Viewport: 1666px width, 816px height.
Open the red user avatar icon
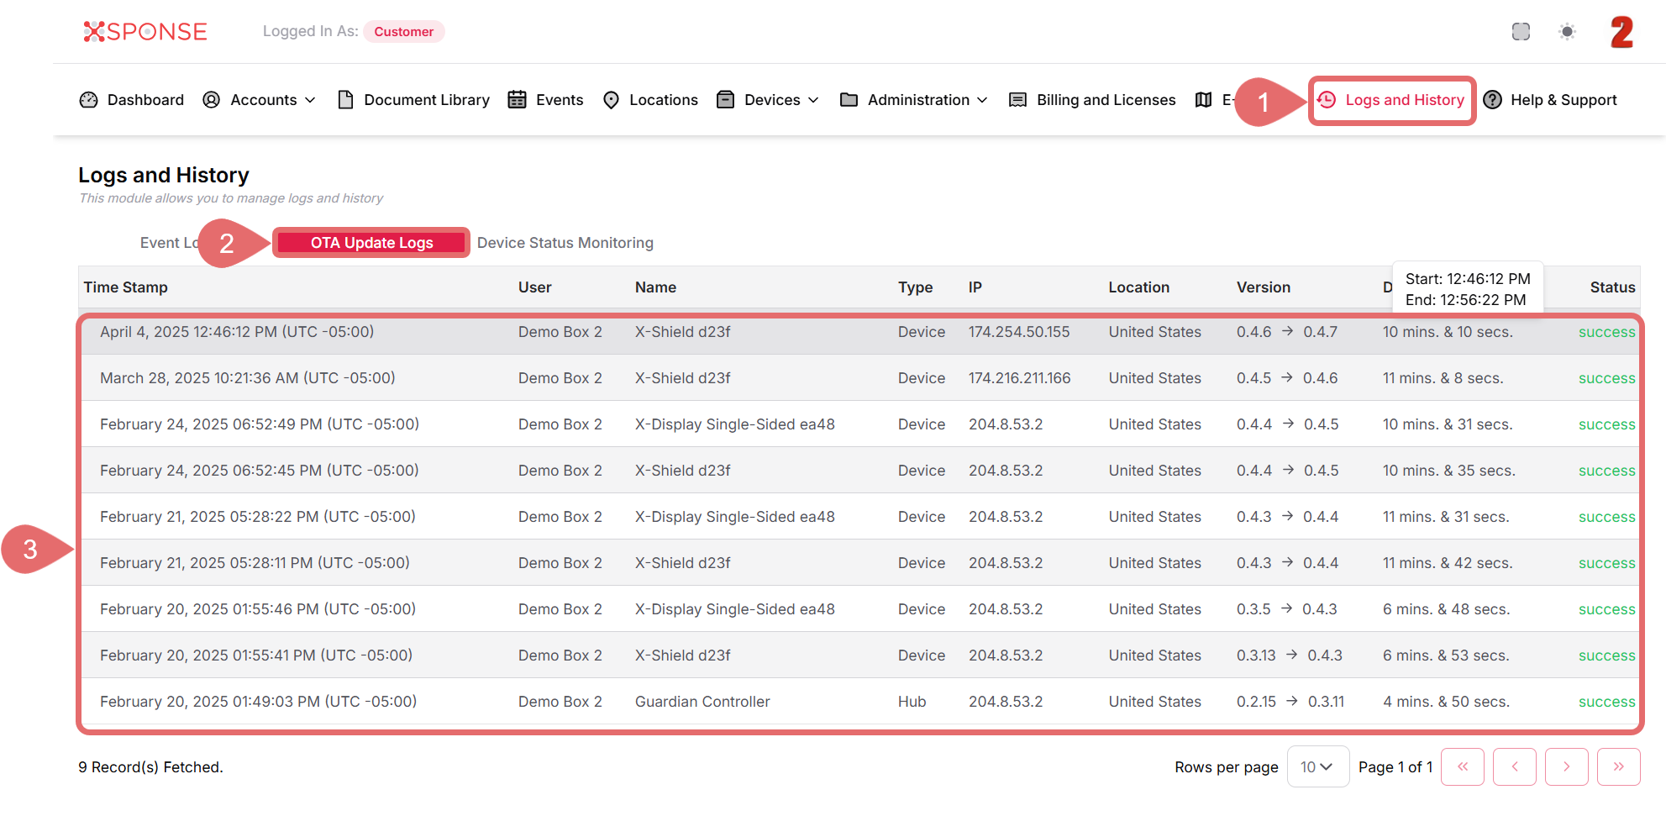tap(1621, 32)
